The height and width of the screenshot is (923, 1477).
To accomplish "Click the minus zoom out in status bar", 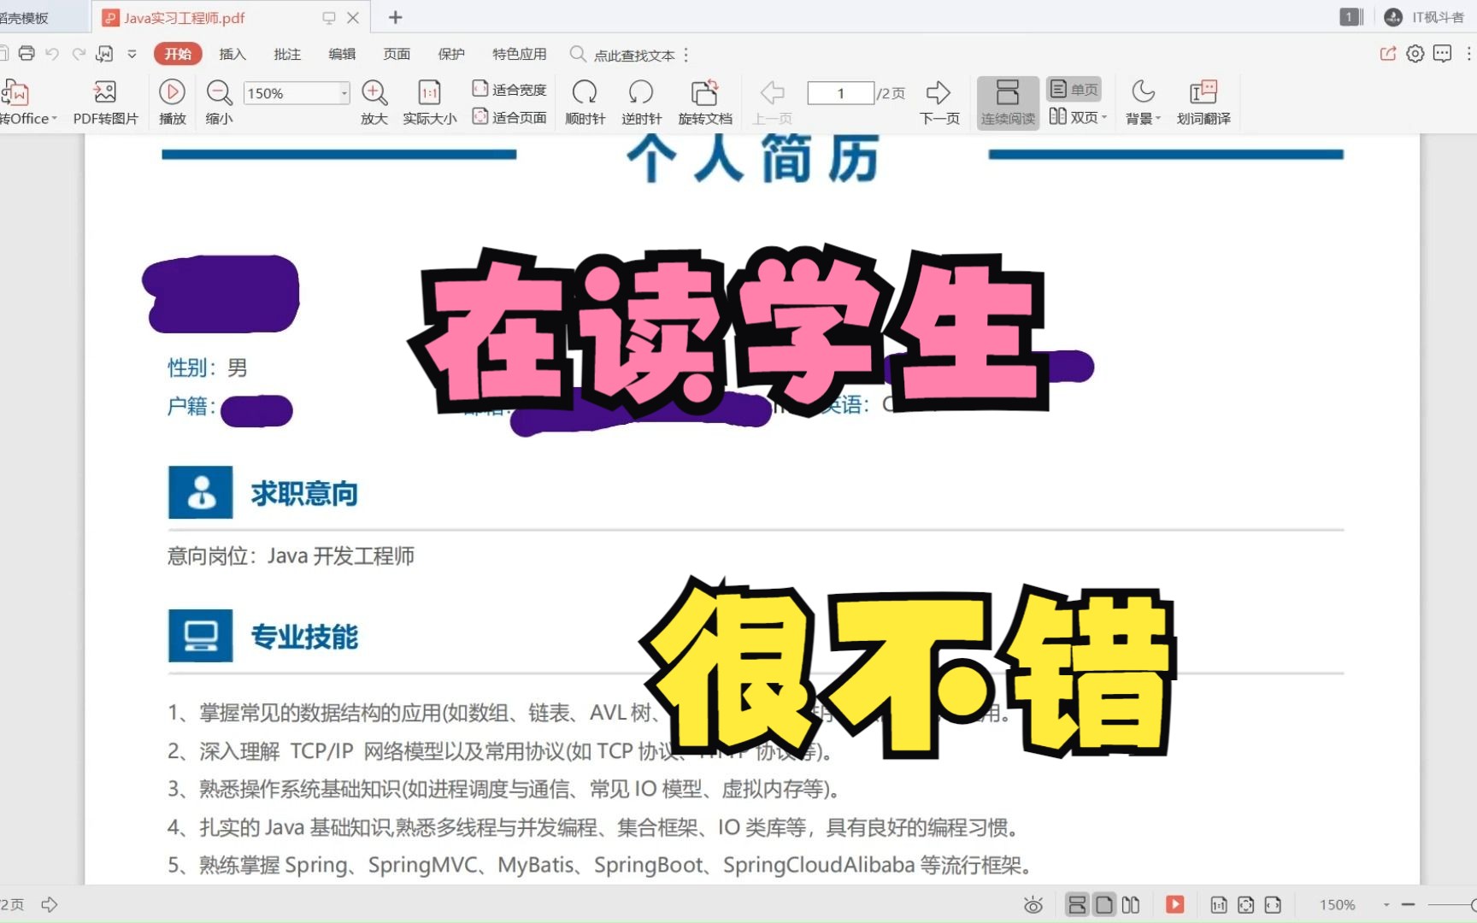I will pos(1409,905).
